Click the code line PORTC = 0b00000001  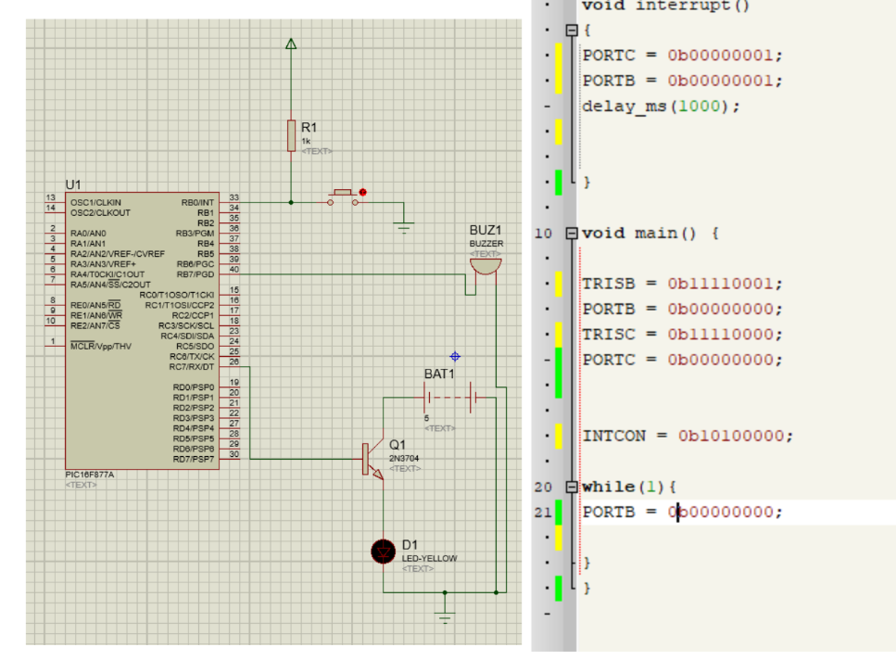point(682,56)
